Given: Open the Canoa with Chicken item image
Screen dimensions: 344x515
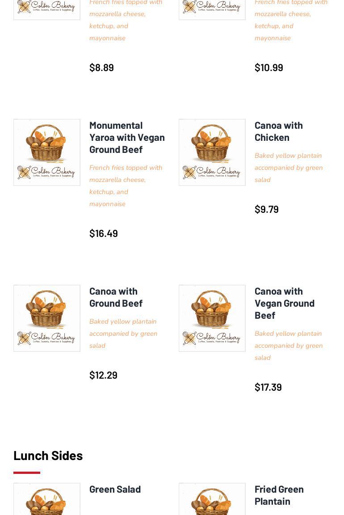Looking at the screenshot, I should (212, 152).
